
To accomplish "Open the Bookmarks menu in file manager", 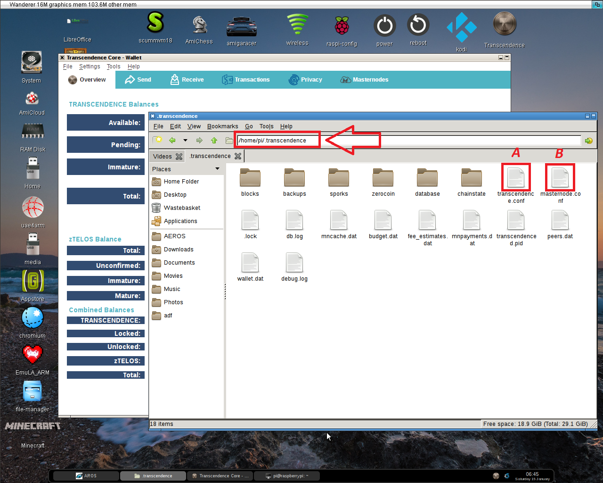I will point(223,126).
